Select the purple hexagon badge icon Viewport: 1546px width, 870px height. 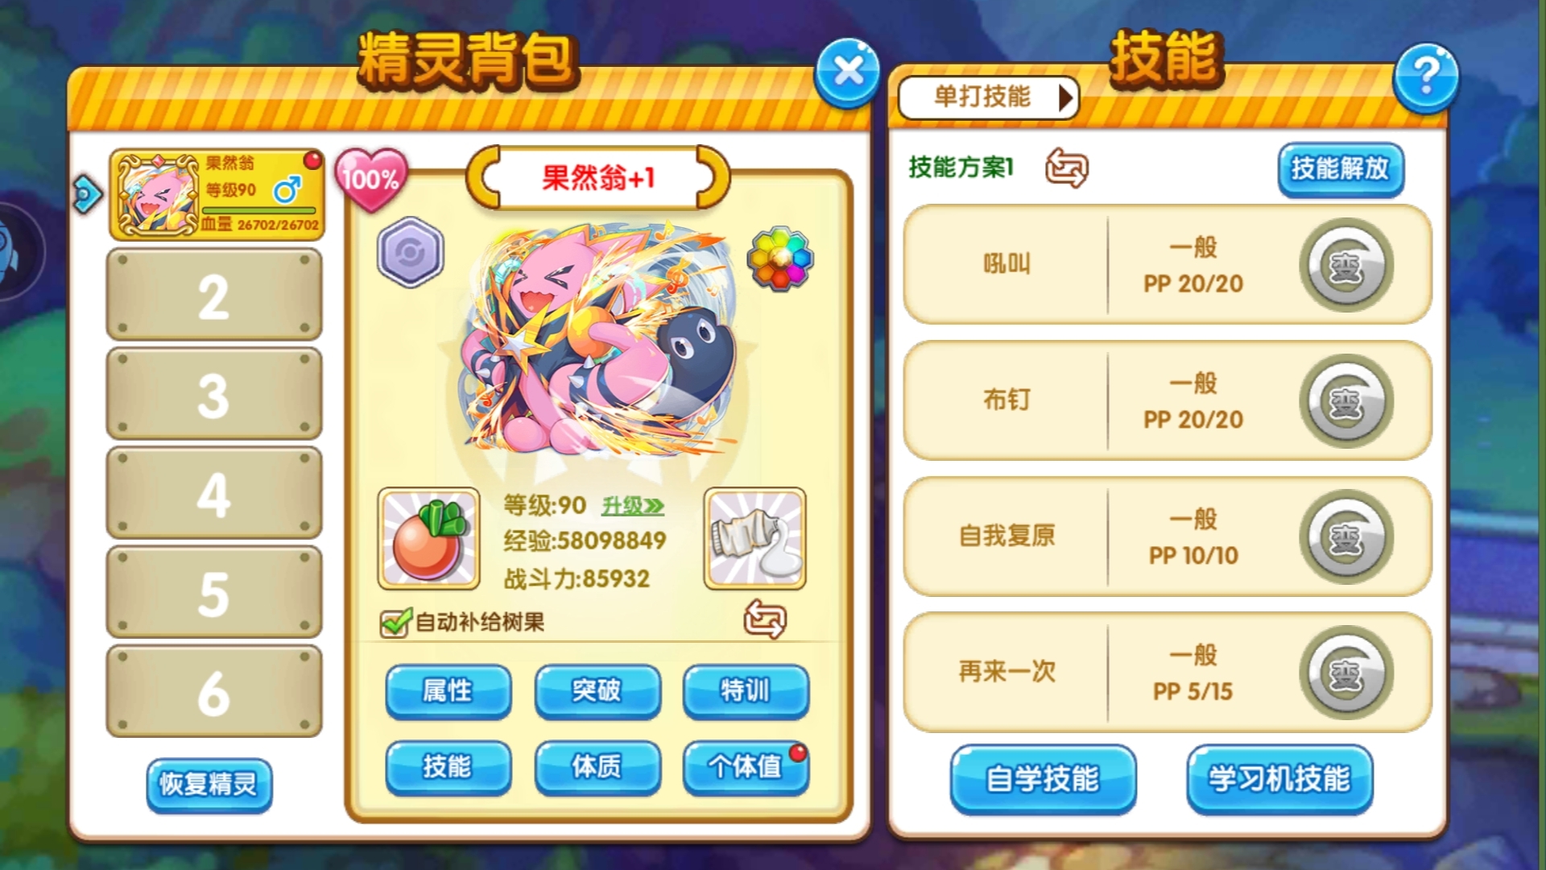(x=411, y=252)
